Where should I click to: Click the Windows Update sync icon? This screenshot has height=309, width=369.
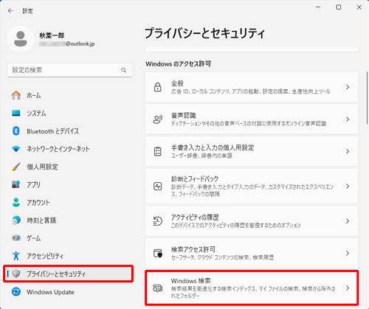16,292
